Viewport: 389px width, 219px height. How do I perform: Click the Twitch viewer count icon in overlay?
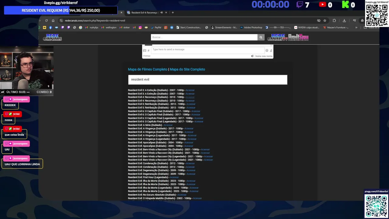[x=300, y=5]
